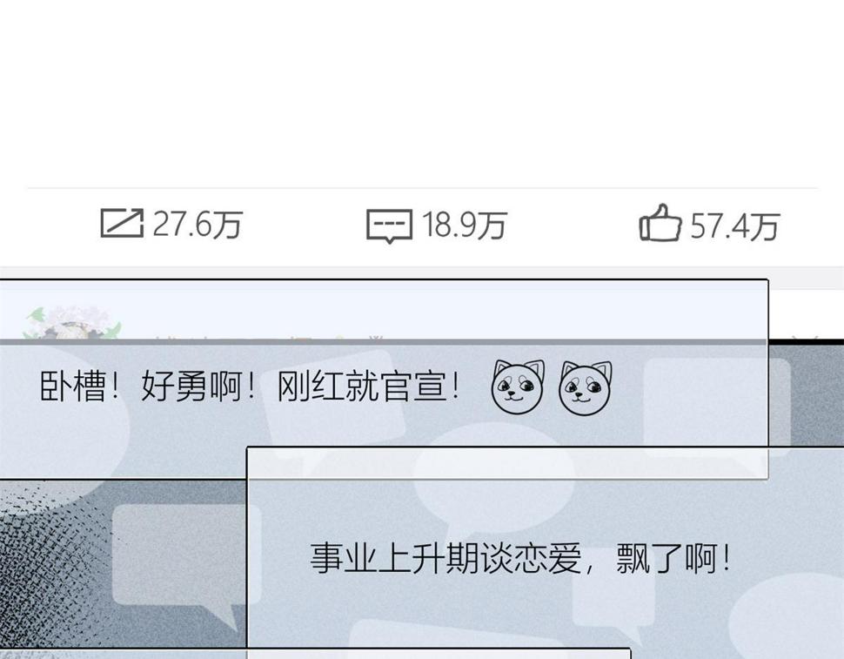Open the 57.4万 likes count
This screenshot has width=844, height=659.
tap(734, 225)
